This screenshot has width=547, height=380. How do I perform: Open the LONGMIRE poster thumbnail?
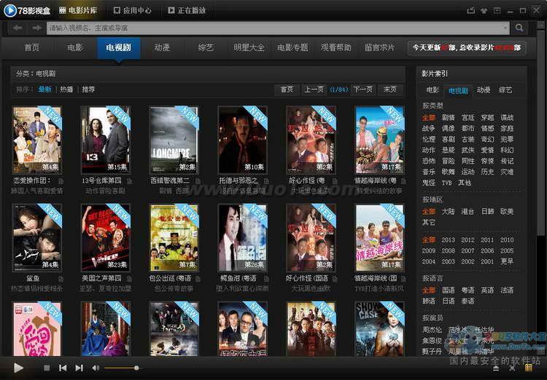coord(174,140)
